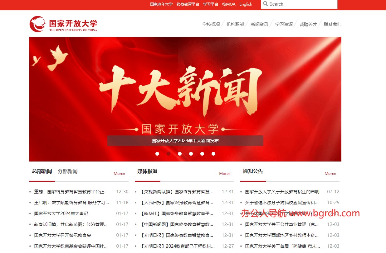
Task: Select the third carousel indicator dot
Action: [180, 153]
